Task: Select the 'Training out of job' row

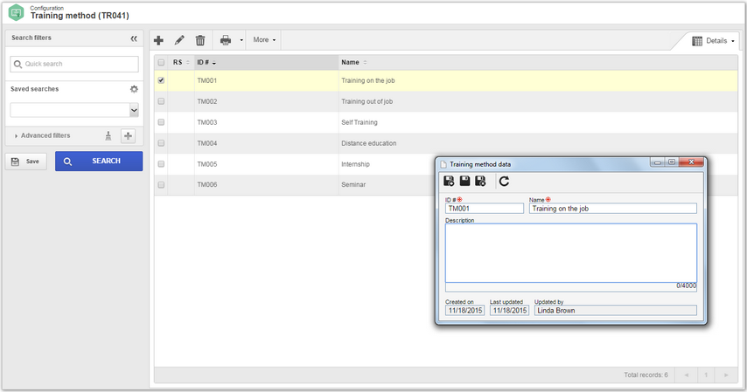Action: click(445, 101)
